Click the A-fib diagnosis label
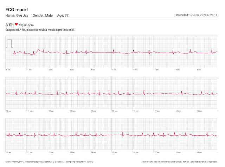Viewport: 225px width, 167px height. coord(9,25)
